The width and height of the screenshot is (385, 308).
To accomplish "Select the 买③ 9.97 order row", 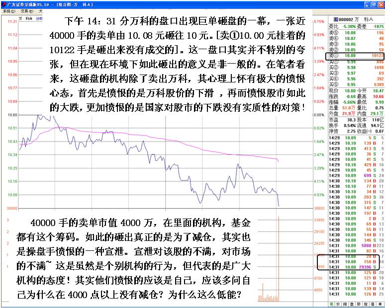I will coord(356,73).
